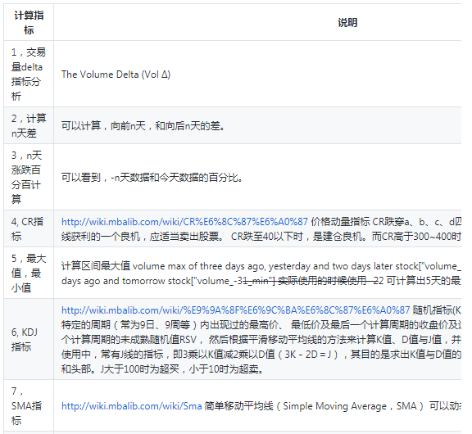Select the 交易量delta指标分析 row label
The image size is (472, 434).
coord(29,75)
